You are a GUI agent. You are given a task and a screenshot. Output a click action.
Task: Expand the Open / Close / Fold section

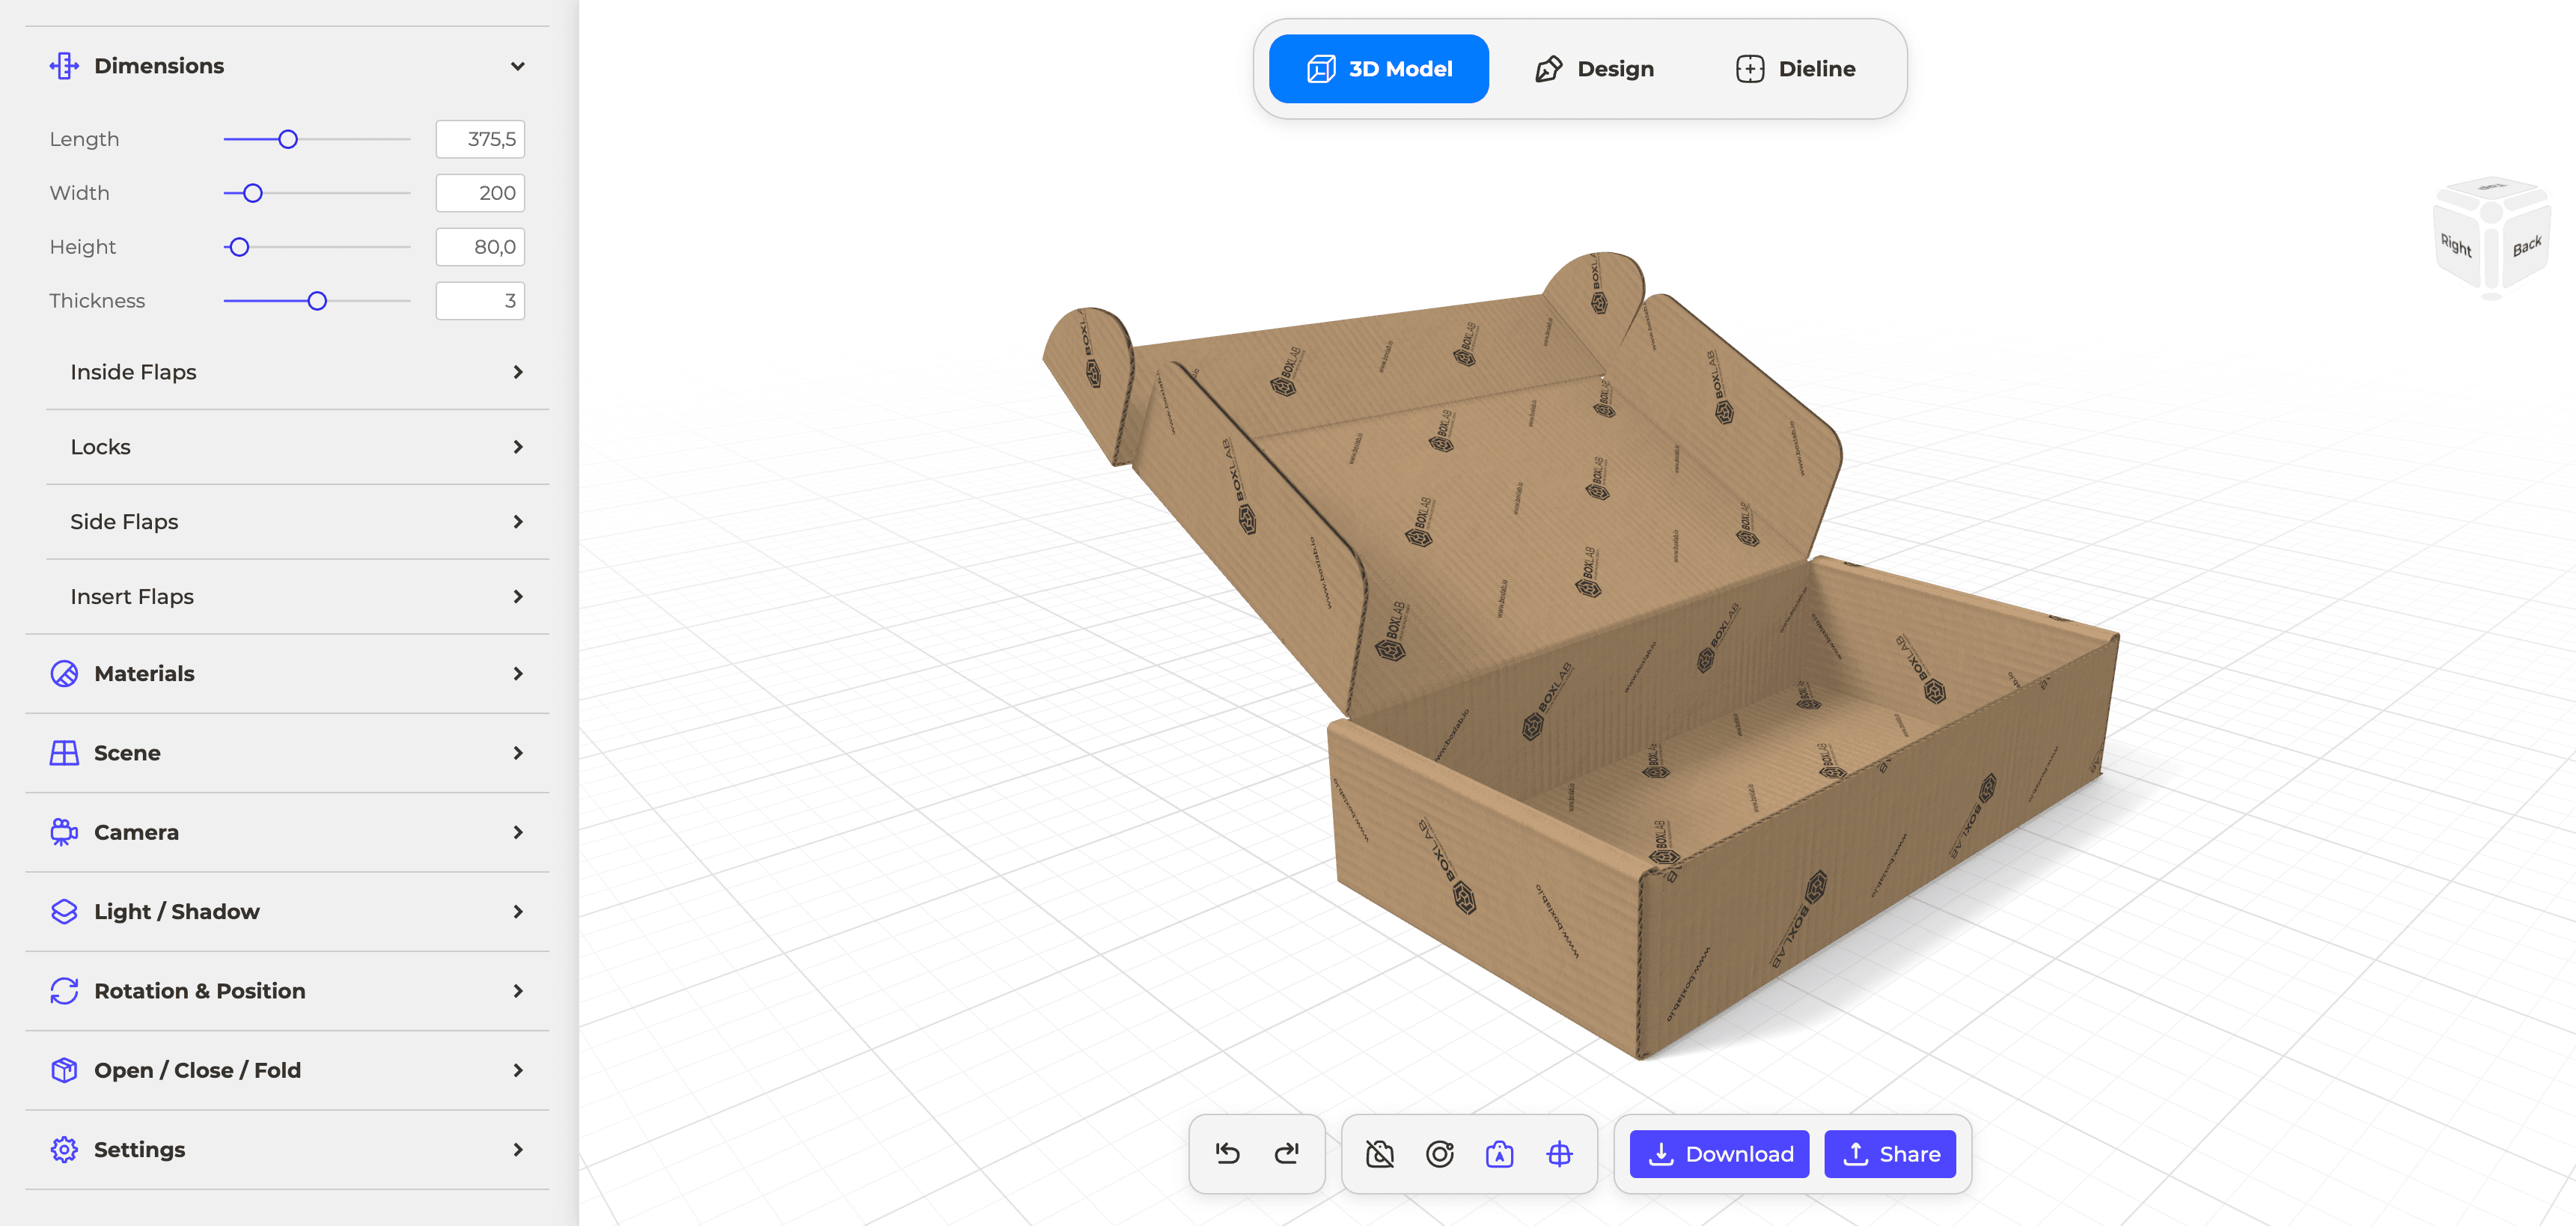(x=287, y=1070)
